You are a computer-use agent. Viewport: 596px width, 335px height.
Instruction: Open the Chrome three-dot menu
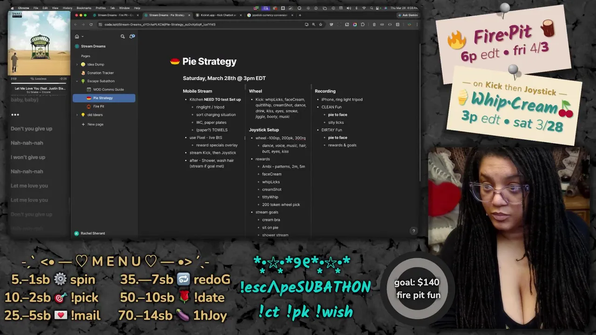coord(417,24)
